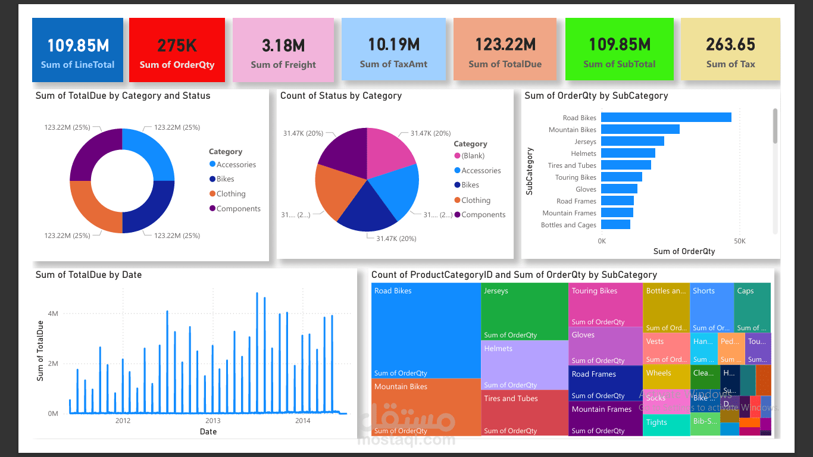The width and height of the screenshot is (813, 457).
Task: Select the Wheels treemap tile
Action: 666,377
